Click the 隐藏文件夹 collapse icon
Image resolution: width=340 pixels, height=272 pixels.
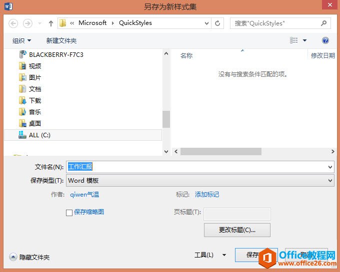pyautogui.click(x=13, y=257)
